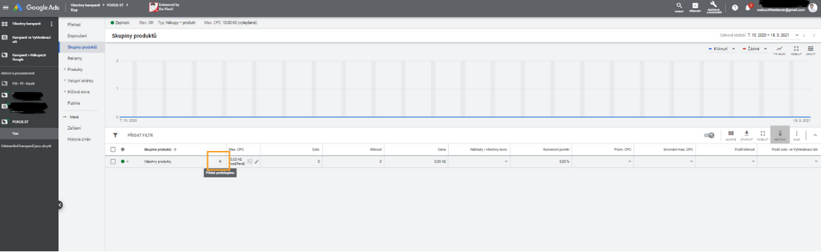Collapse the table panel chevron

point(814,135)
